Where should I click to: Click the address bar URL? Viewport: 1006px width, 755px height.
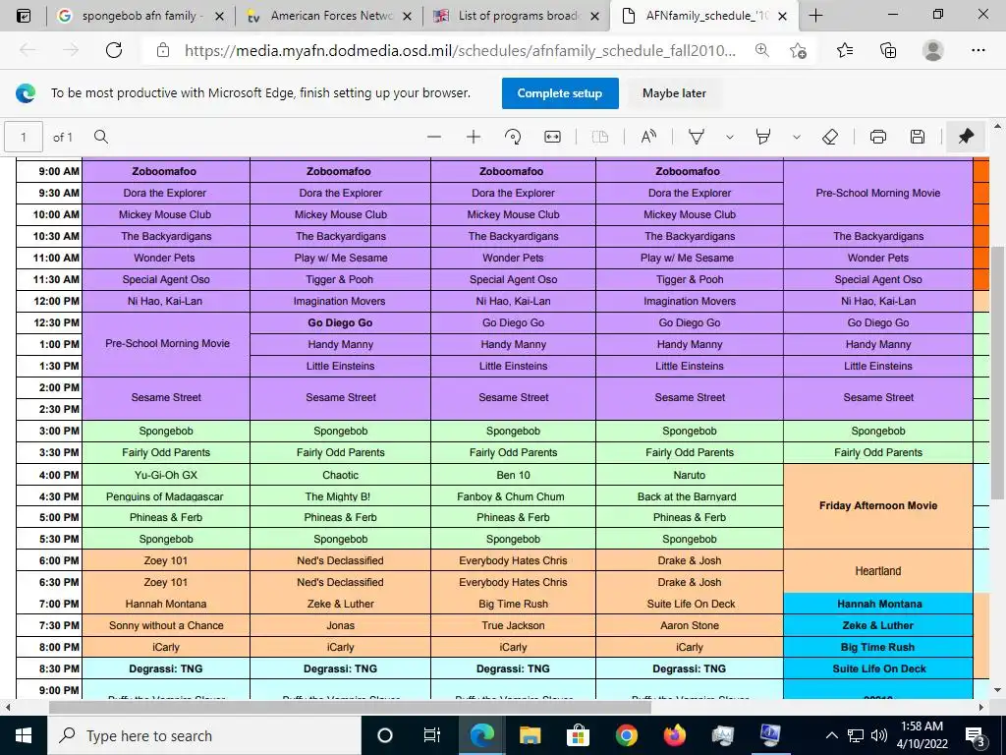tap(460, 50)
